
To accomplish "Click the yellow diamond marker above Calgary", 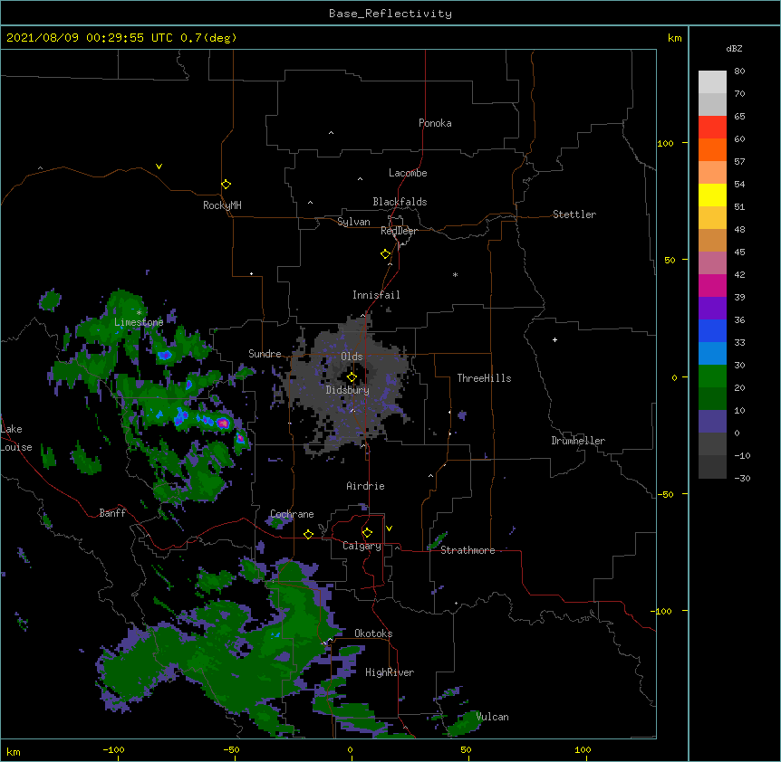I will [x=368, y=533].
